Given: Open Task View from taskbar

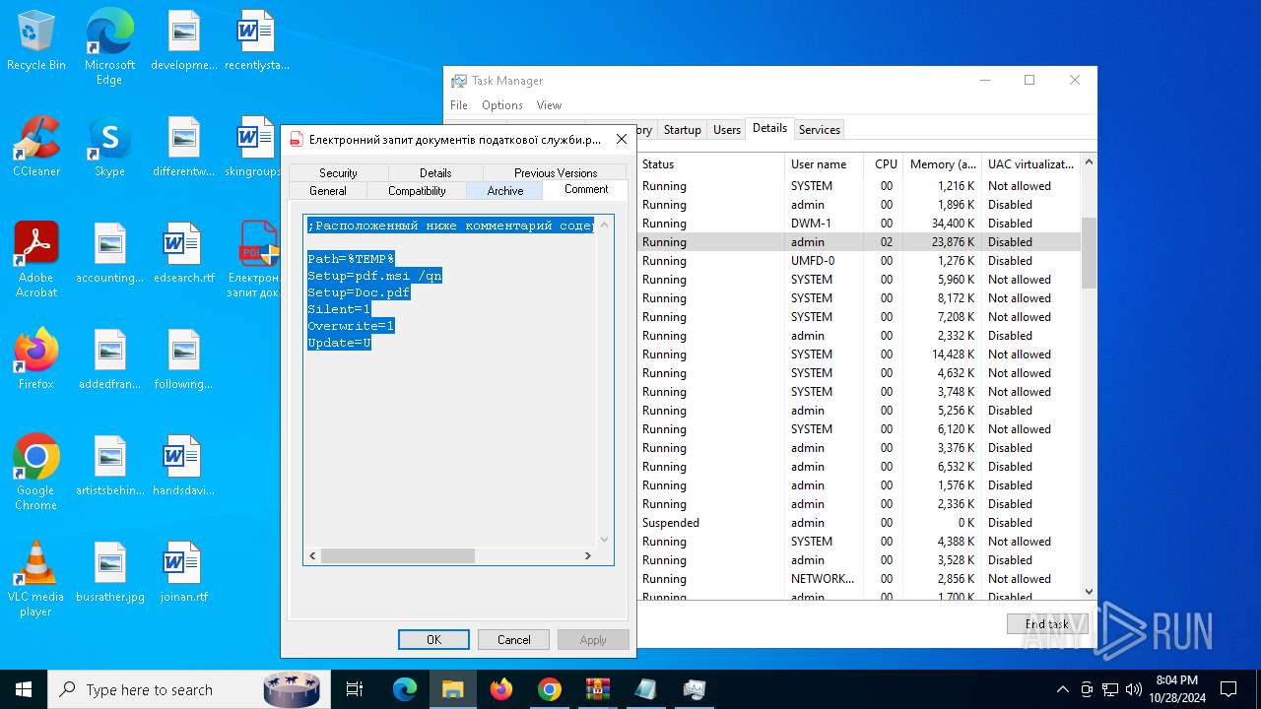Looking at the screenshot, I should point(355,689).
